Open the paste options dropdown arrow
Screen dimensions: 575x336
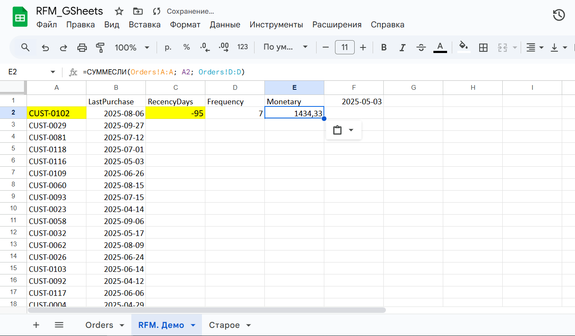[x=351, y=130]
